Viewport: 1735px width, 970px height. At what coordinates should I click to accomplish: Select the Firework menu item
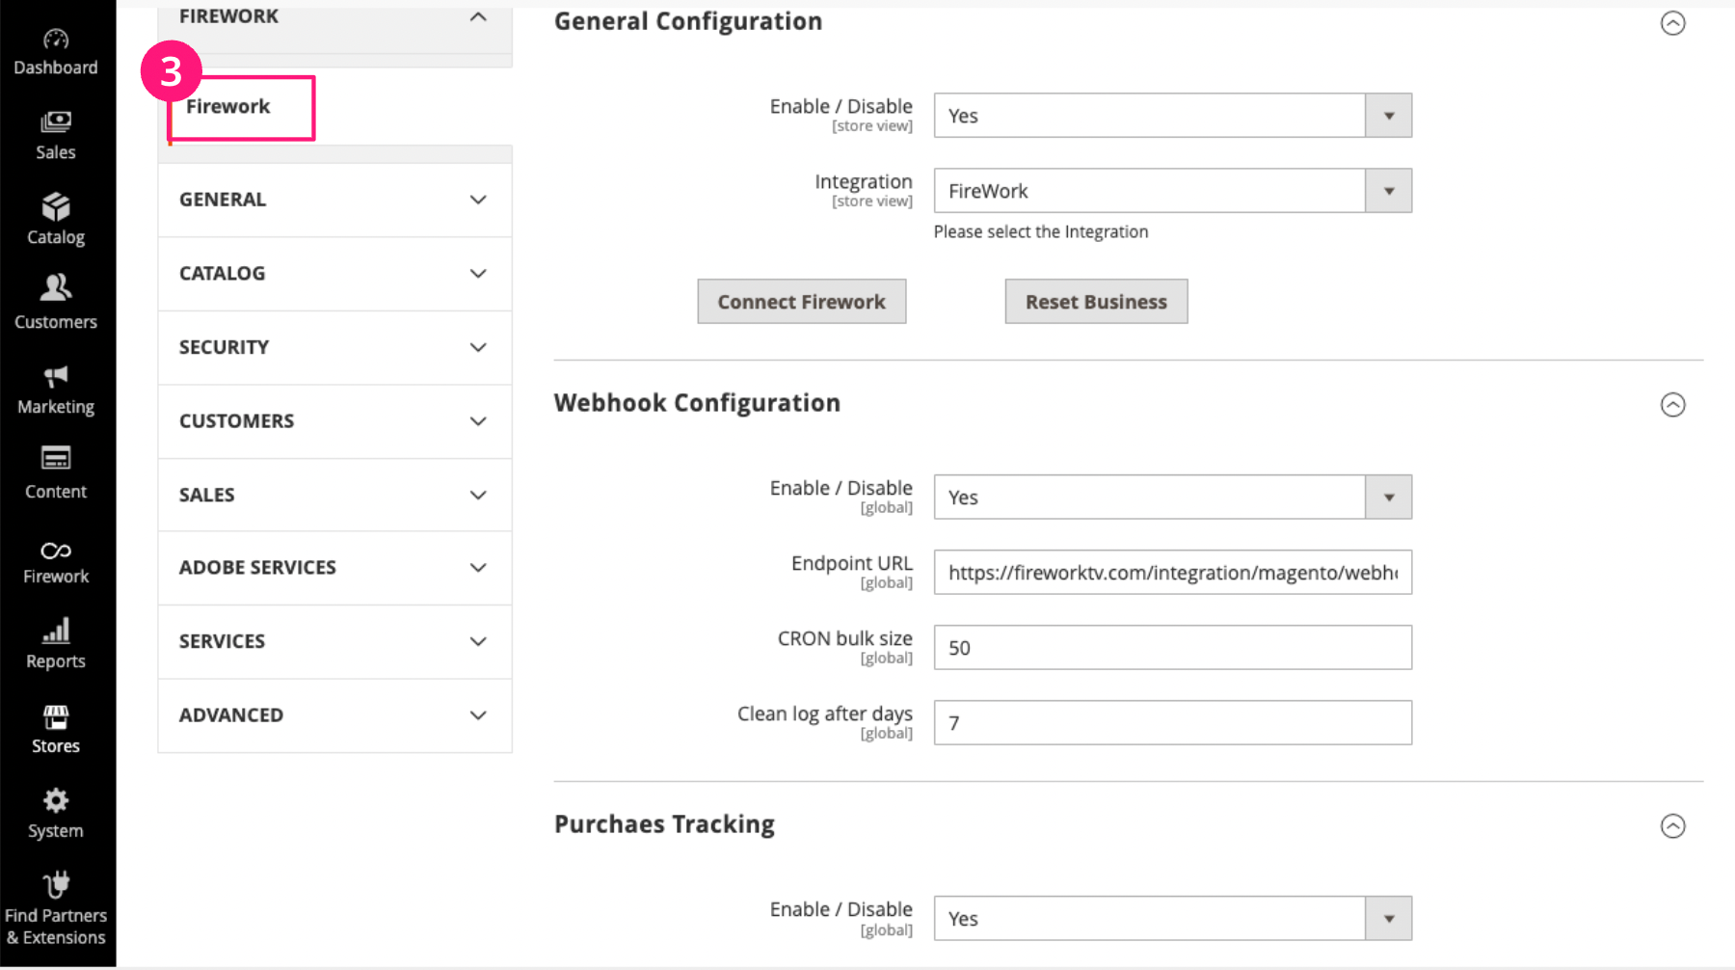228,107
